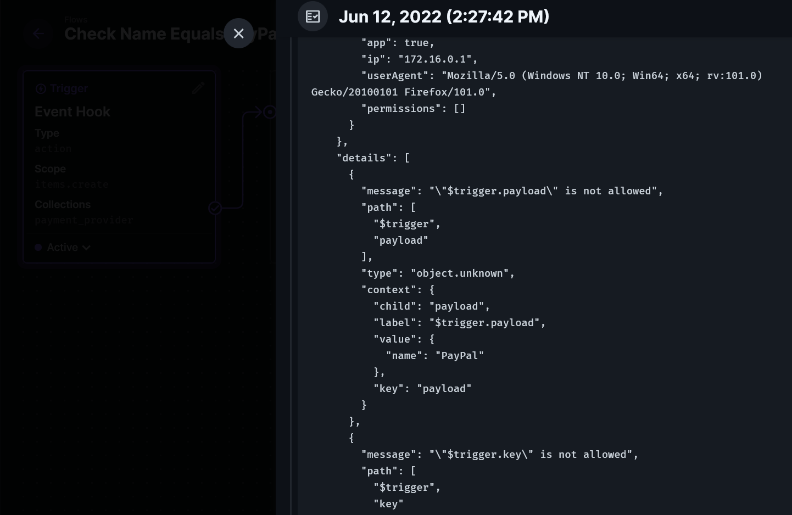
Task: Toggle the flow from Active to Inactive
Action: pyautogui.click(x=62, y=247)
